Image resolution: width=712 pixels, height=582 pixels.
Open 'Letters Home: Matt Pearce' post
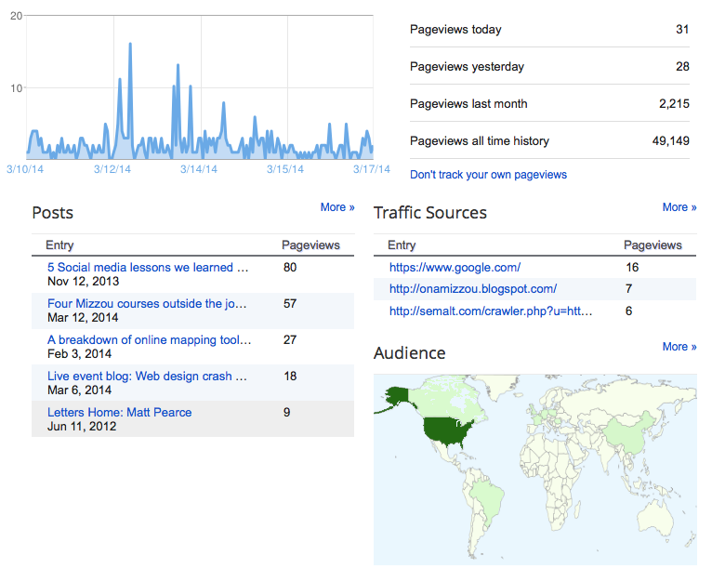(x=119, y=413)
